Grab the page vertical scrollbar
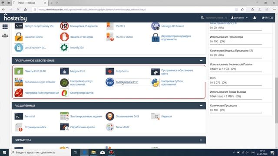The image size is (278, 156). pos(276,100)
